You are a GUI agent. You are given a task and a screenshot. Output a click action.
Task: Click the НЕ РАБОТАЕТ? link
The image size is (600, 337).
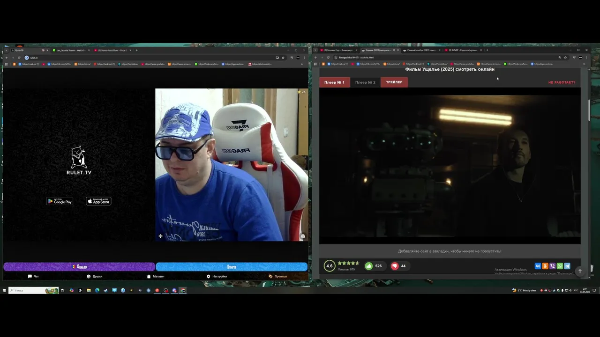coord(562,82)
